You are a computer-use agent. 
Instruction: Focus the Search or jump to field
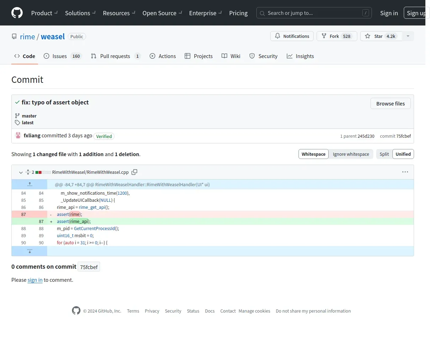point(314,13)
